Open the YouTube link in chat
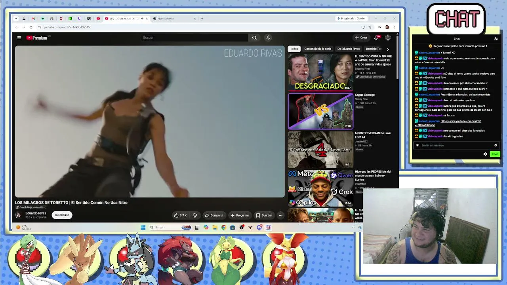The image size is (507, 285). (x=448, y=123)
